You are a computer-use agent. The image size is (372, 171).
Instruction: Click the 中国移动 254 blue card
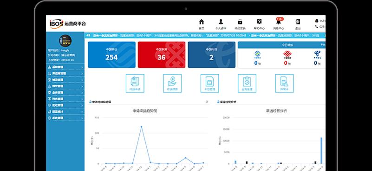[112, 55]
